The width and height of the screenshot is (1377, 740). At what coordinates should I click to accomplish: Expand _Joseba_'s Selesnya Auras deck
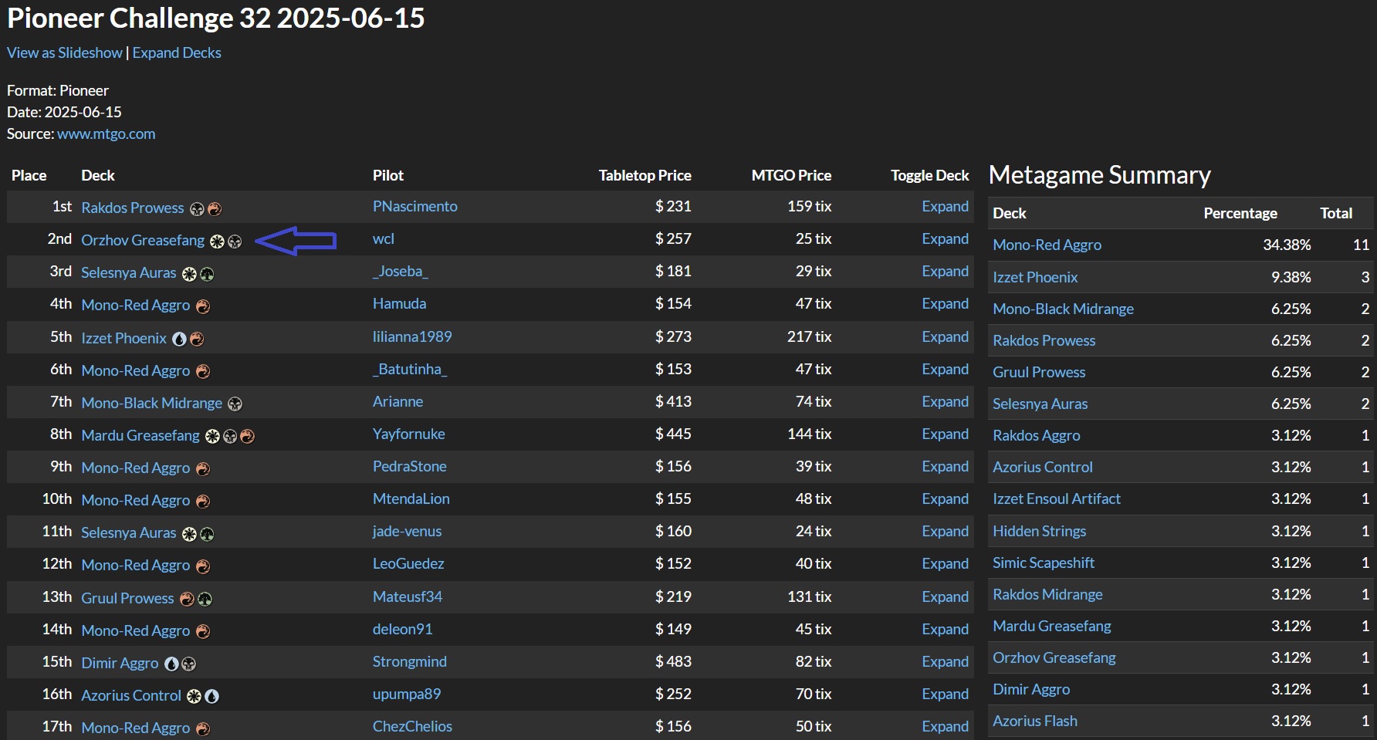point(945,271)
